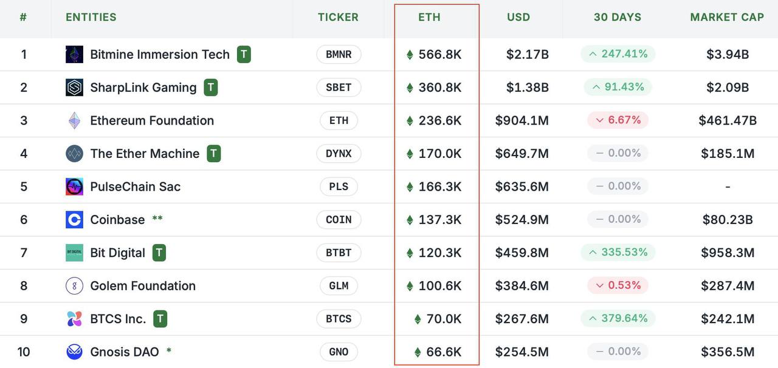
Task: Click the ETH diamond icon next to 566.8K
Action: point(410,55)
